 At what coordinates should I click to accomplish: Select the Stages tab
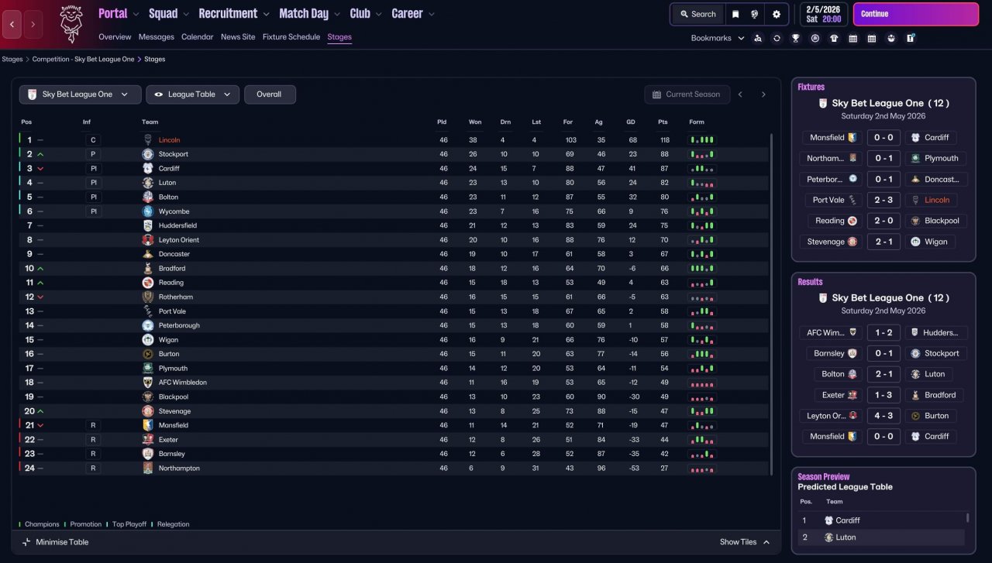pos(339,37)
